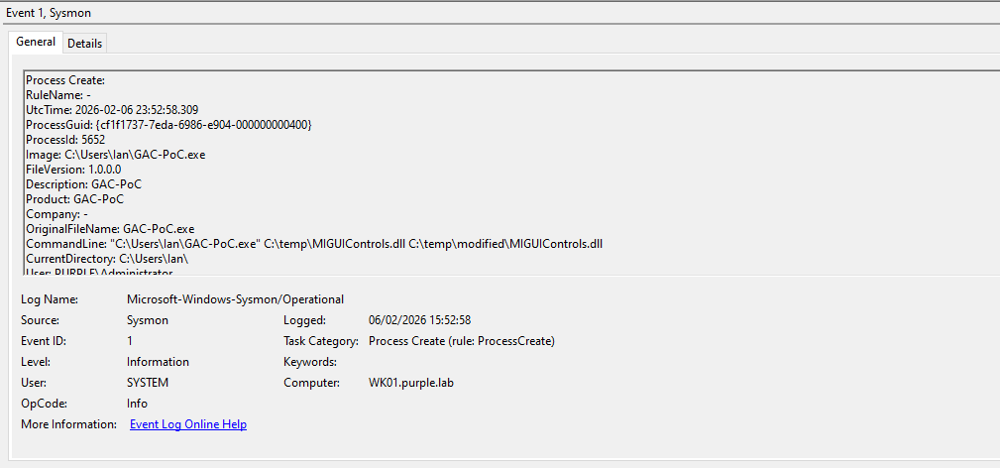
Task: Click the Source field value Sysmon
Action: [146, 320]
